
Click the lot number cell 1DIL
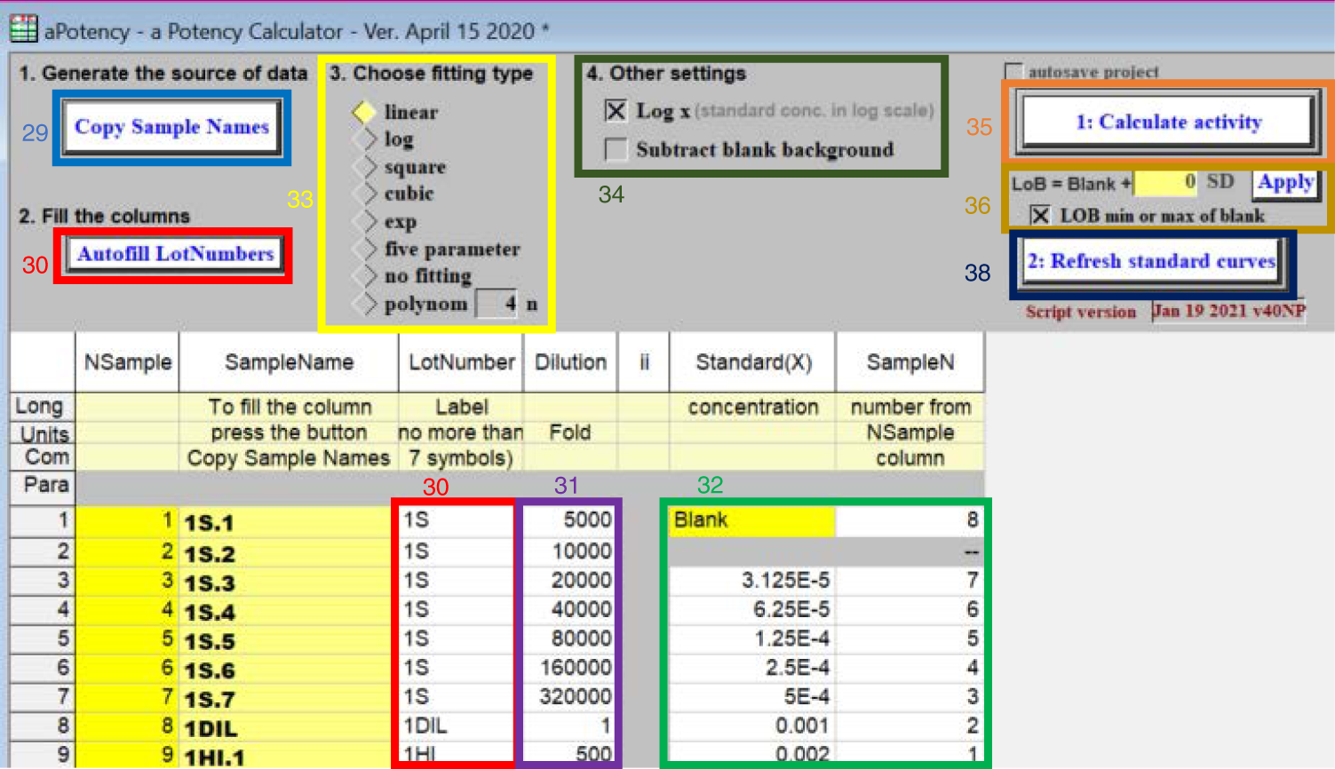point(461,726)
